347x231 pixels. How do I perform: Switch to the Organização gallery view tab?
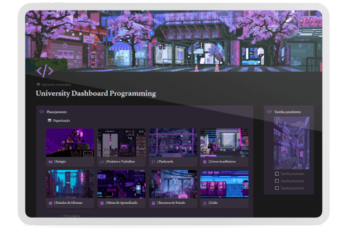pyautogui.click(x=59, y=121)
